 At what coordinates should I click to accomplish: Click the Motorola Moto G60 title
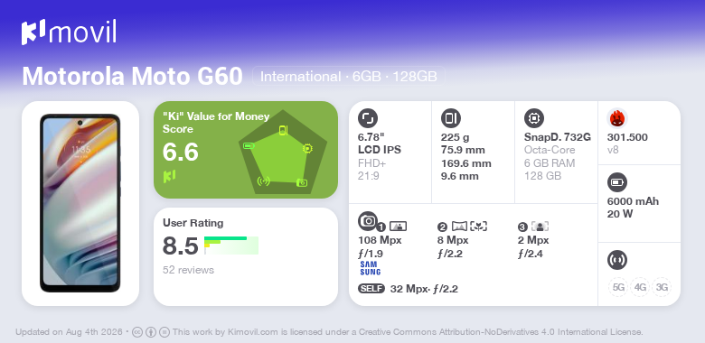pyautogui.click(x=133, y=77)
